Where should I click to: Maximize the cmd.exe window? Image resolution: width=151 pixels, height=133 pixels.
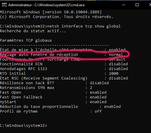point(137,5)
